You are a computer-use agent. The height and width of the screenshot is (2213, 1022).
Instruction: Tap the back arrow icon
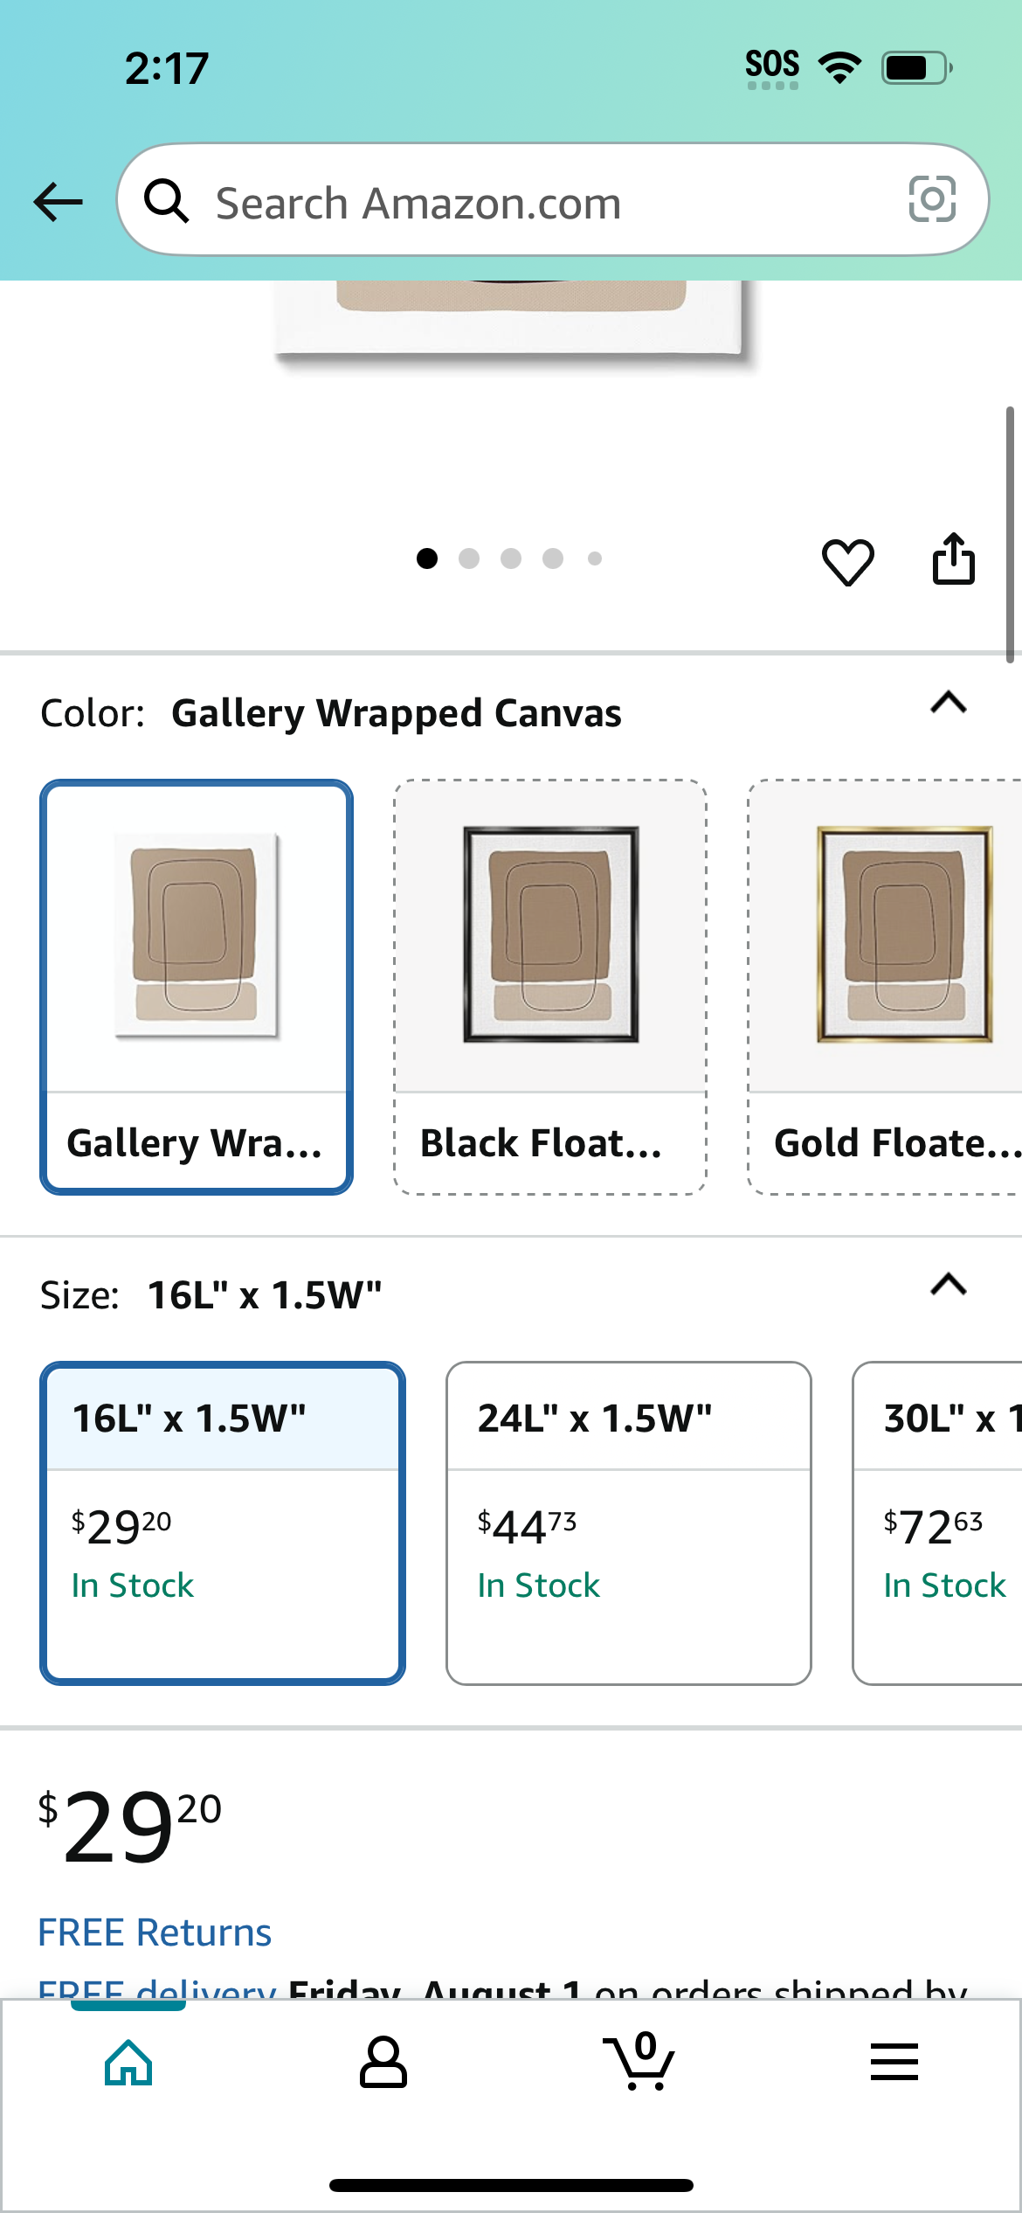tap(59, 202)
